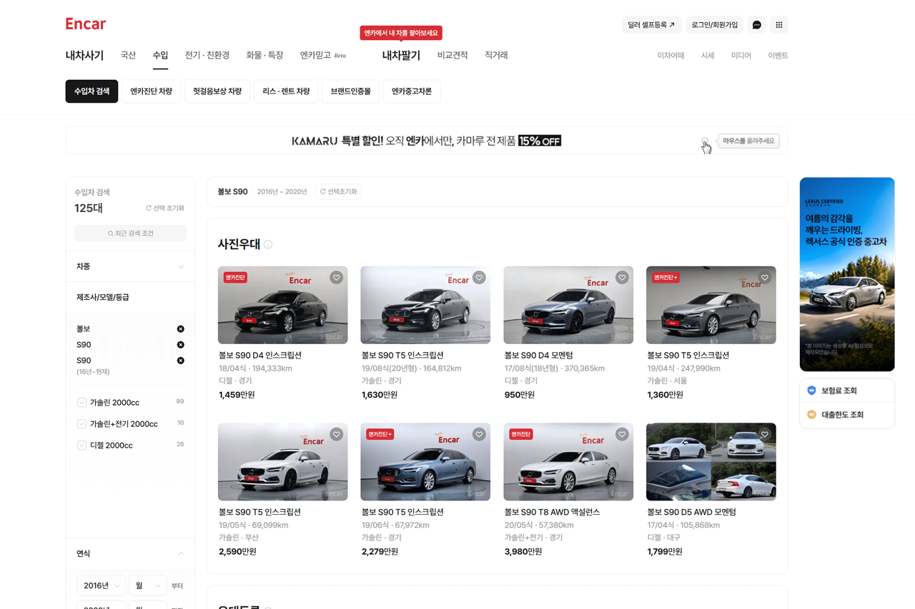Screen dimensions: 915x609
Task: Open the Lexus Certified side advertisement
Action: pyautogui.click(x=847, y=274)
